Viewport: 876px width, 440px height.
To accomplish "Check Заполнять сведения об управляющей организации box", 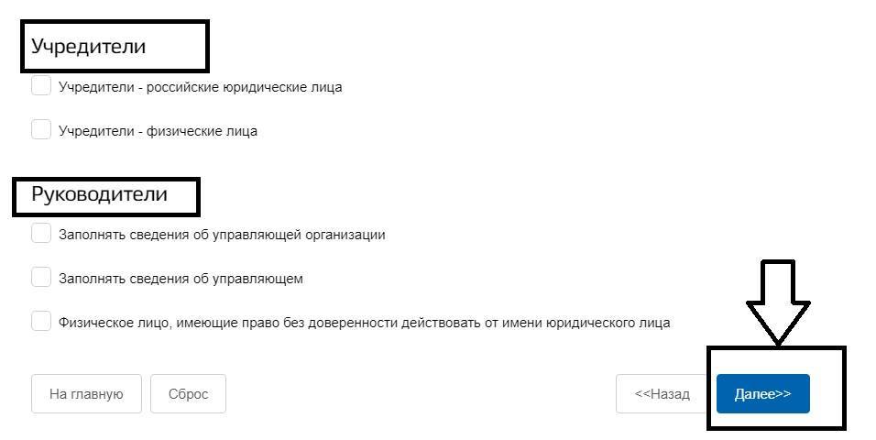I will point(41,233).
